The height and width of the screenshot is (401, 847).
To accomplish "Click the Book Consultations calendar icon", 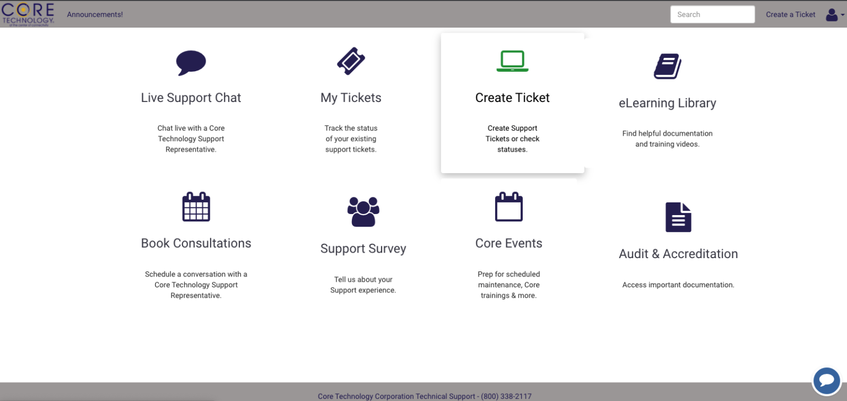I will coord(196,207).
